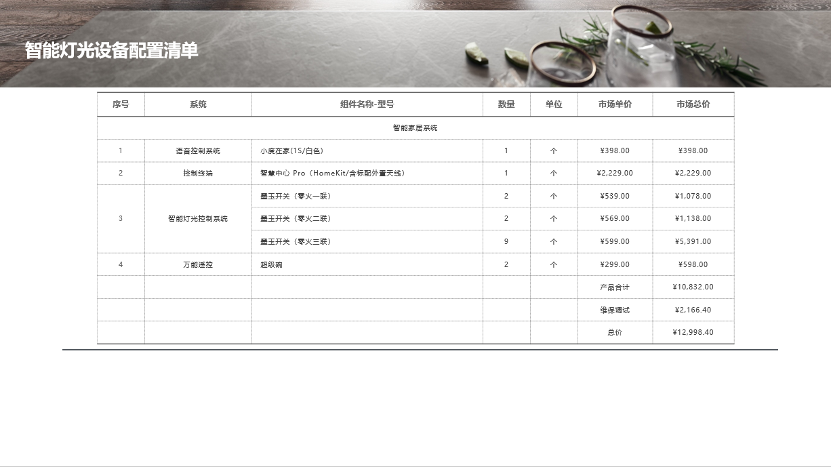Click the 产品合计 label
831x467 pixels.
615,287
